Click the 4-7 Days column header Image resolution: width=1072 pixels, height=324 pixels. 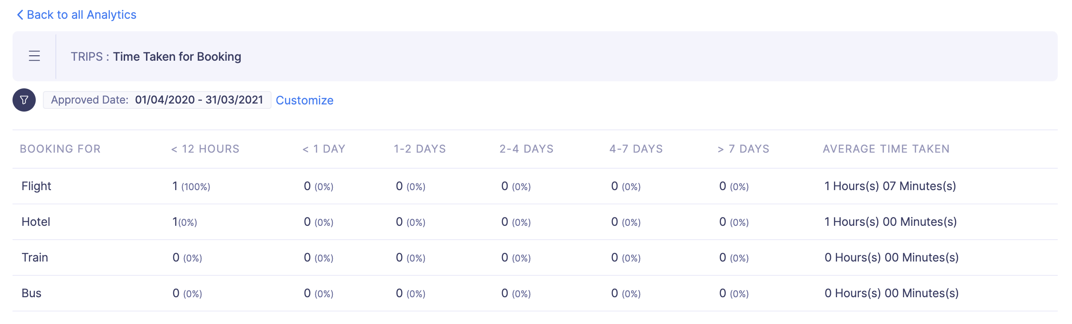click(x=636, y=149)
